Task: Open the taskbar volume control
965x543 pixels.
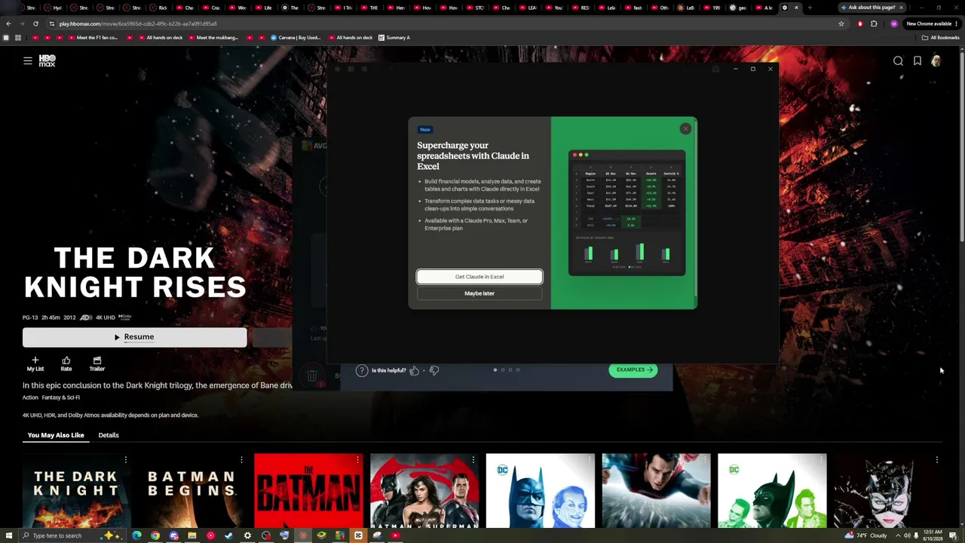Action: [907, 535]
